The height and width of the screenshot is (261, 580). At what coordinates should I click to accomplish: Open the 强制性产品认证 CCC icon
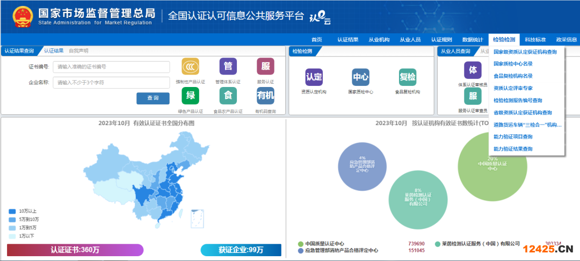tap(191, 67)
